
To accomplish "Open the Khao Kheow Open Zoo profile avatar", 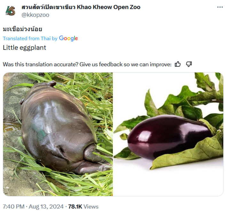I will (x=10, y=11).
